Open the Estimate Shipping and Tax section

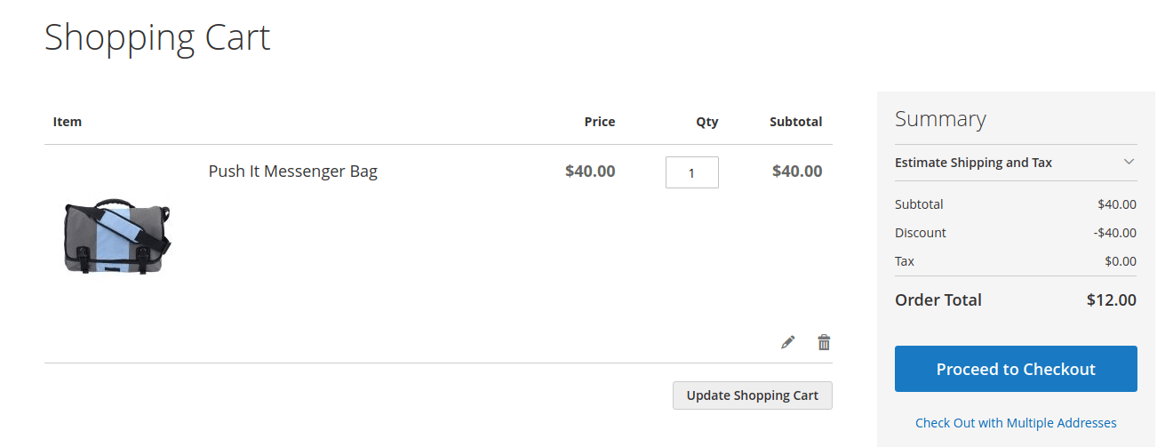coord(1016,163)
